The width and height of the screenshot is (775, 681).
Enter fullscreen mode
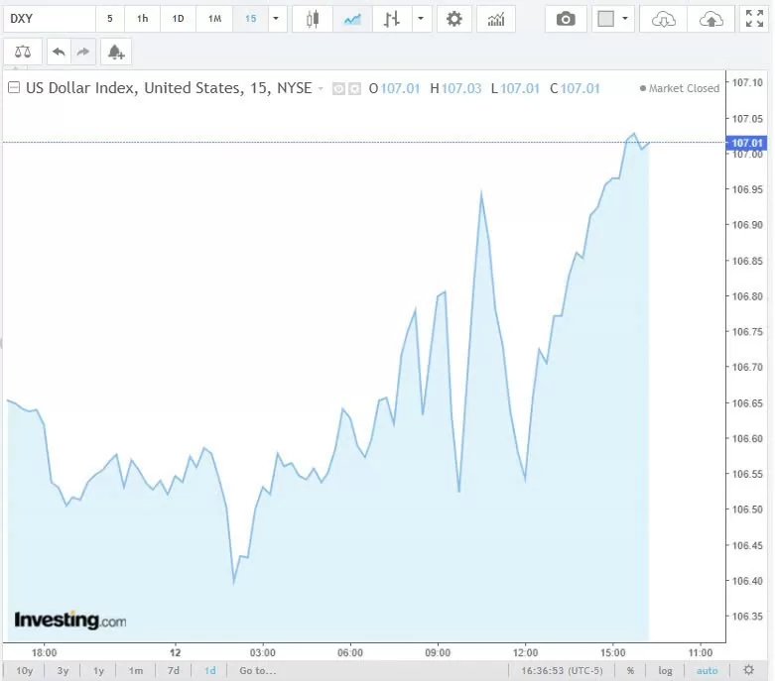754,19
